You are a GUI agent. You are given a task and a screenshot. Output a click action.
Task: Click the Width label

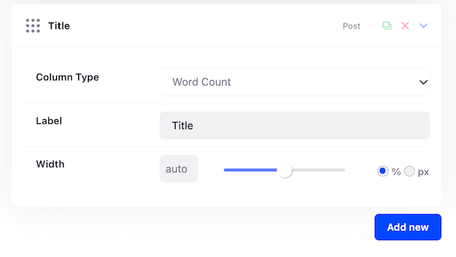pos(50,164)
